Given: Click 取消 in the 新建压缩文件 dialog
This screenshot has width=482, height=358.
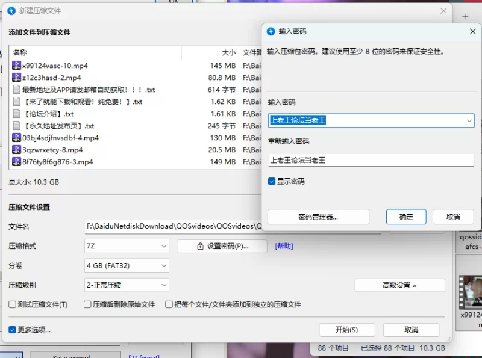Looking at the screenshot, I should [411, 330].
